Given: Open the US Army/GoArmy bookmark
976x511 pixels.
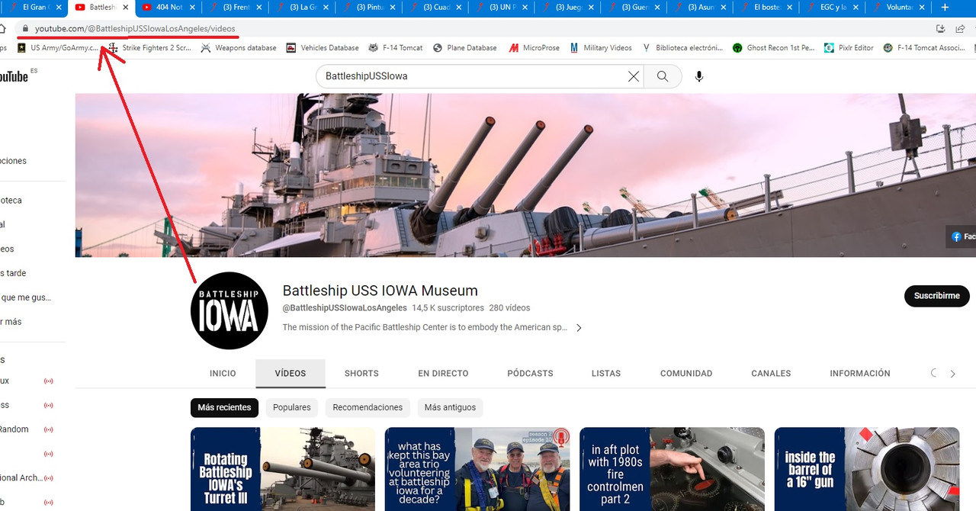Looking at the screenshot, I should (x=59, y=47).
